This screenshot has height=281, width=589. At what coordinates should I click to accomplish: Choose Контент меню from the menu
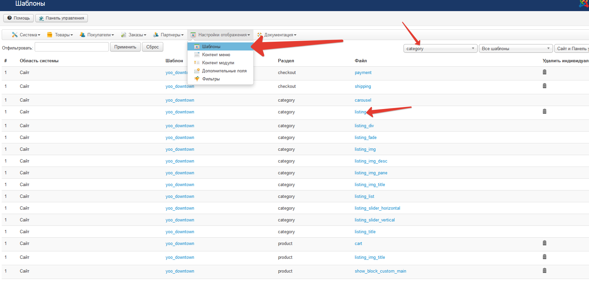(x=220, y=55)
